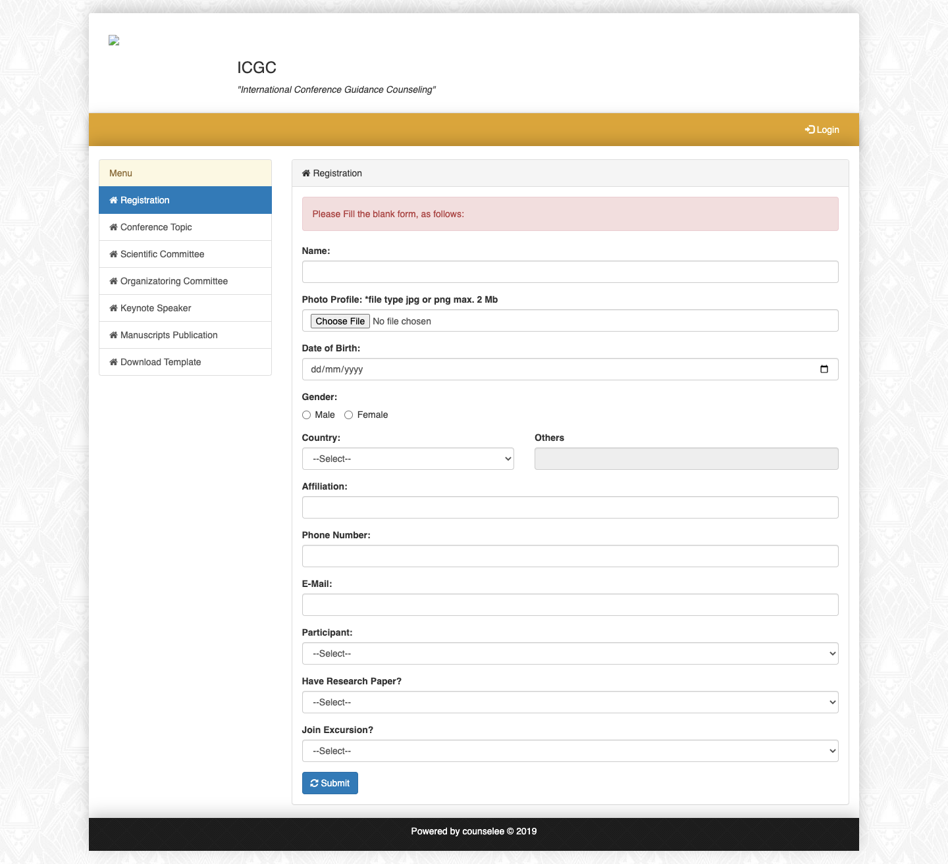The image size is (948, 864).
Task: Click 'Please Fill the blank form' alert
Action: click(570, 214)
